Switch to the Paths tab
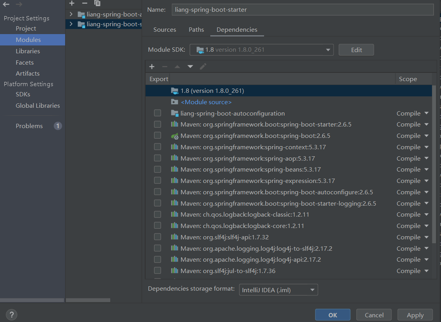The image size is (441, 322). 196,29
